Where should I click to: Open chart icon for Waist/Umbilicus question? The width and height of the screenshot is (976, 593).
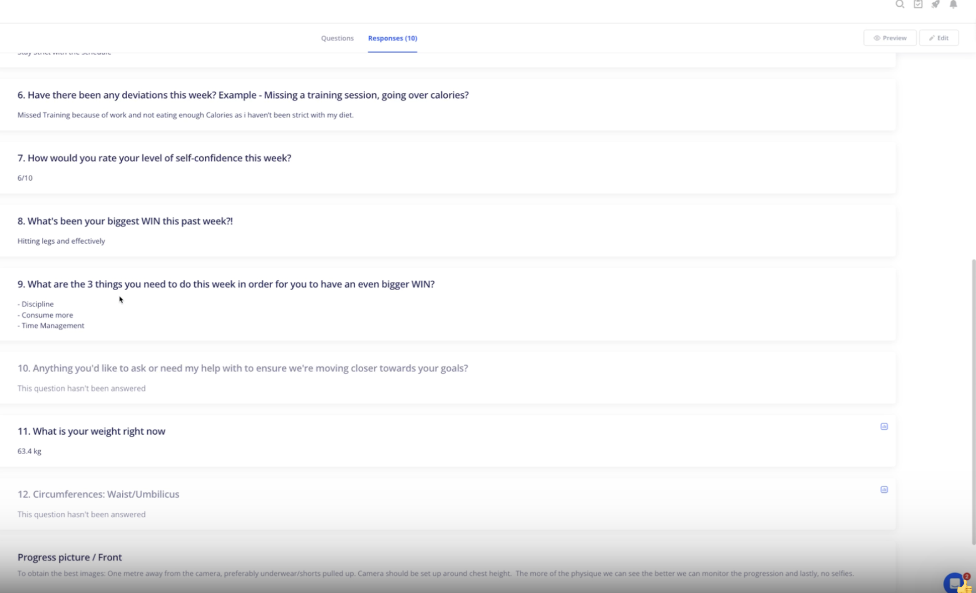click(x=884, y=489)
